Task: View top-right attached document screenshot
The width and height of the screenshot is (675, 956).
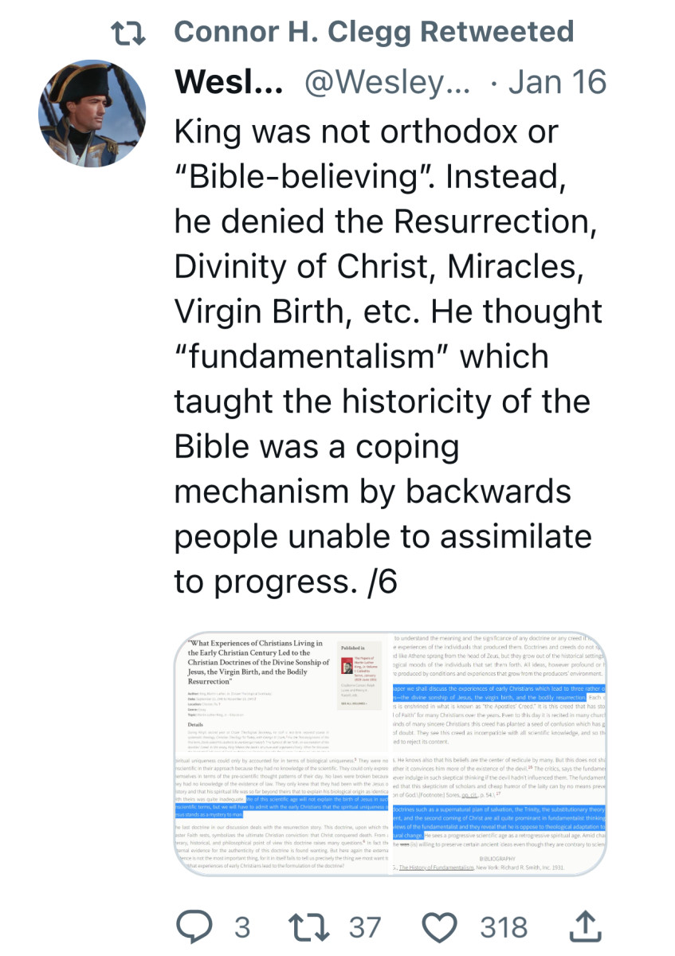Action: (x=499, y=692)
